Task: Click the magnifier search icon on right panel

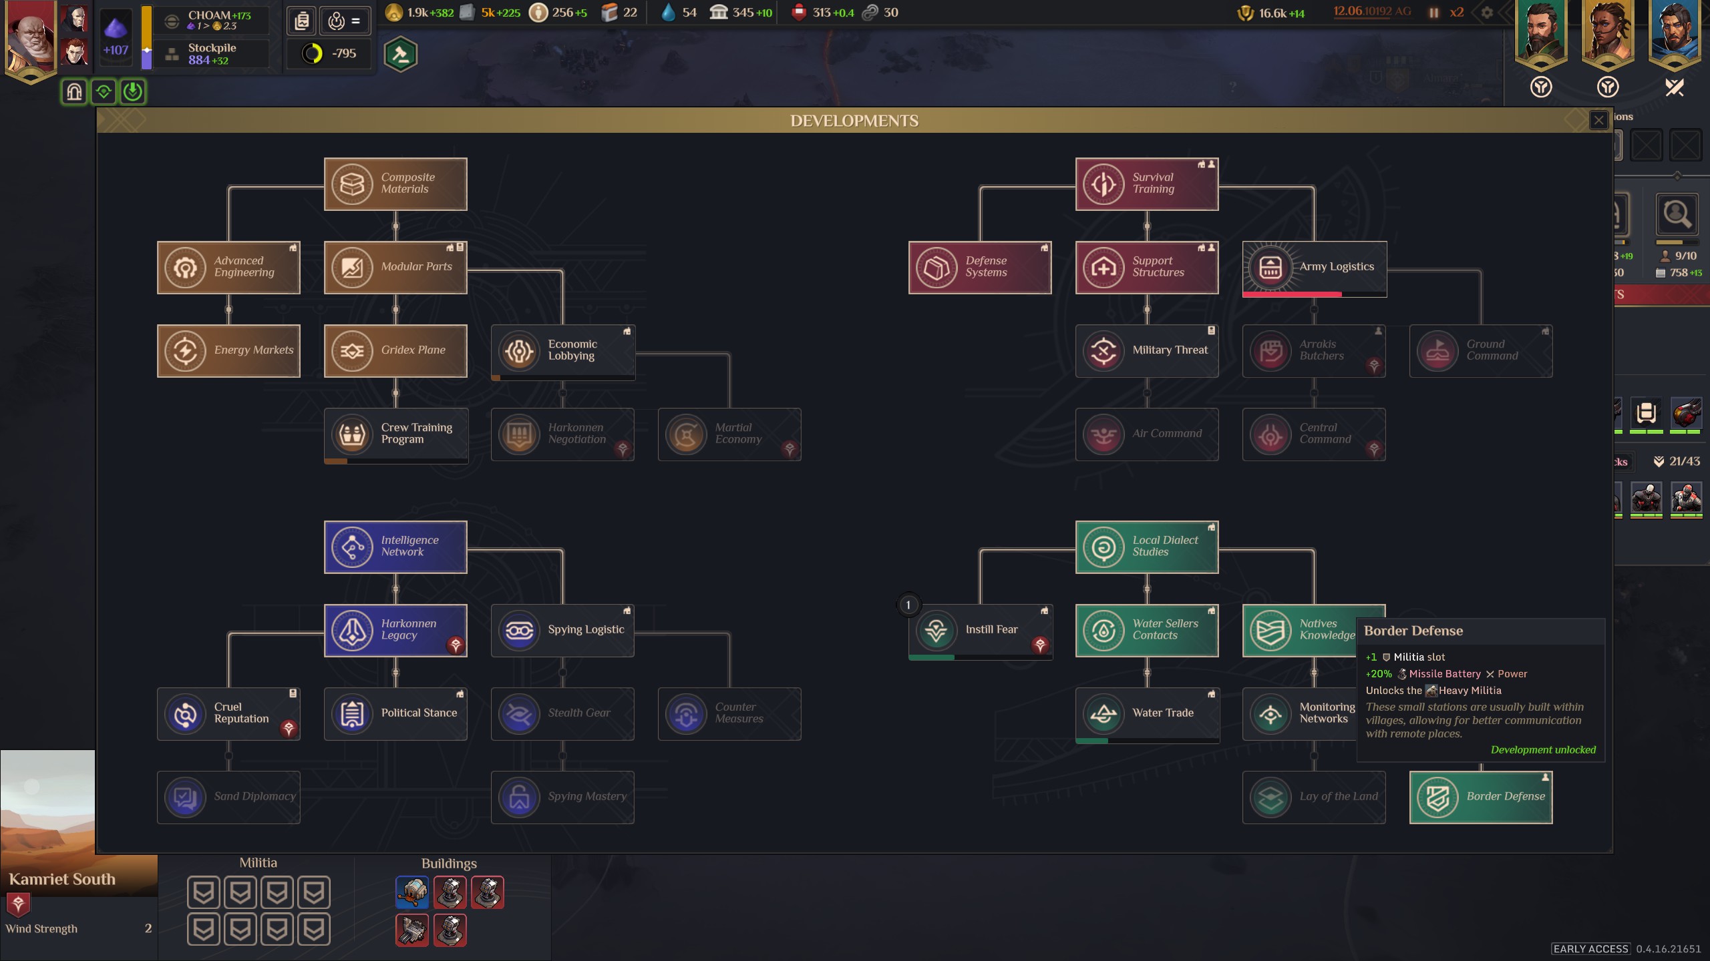Action: click(x=1677, y=215)
